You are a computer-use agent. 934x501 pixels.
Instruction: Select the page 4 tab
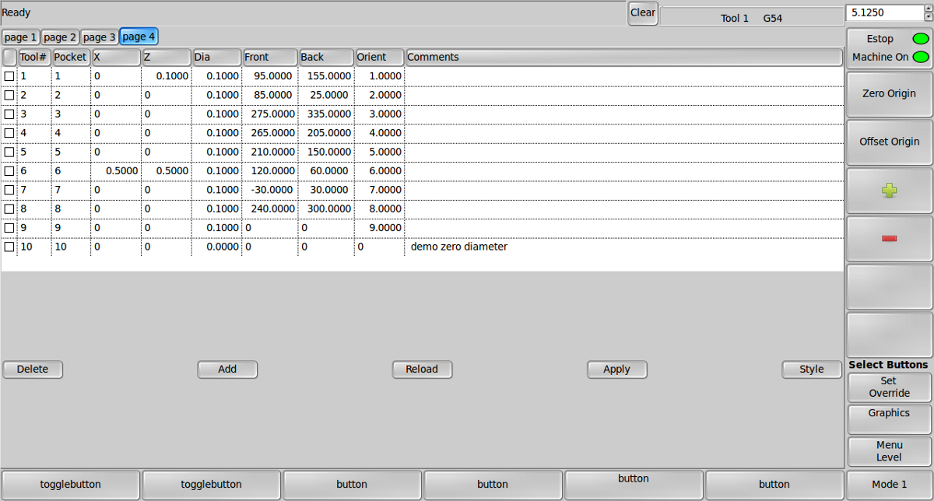point(139,37)
